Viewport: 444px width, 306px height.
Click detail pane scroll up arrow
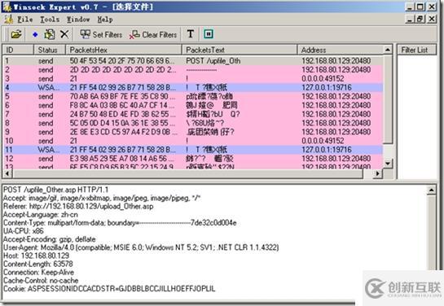pos(431,190)
